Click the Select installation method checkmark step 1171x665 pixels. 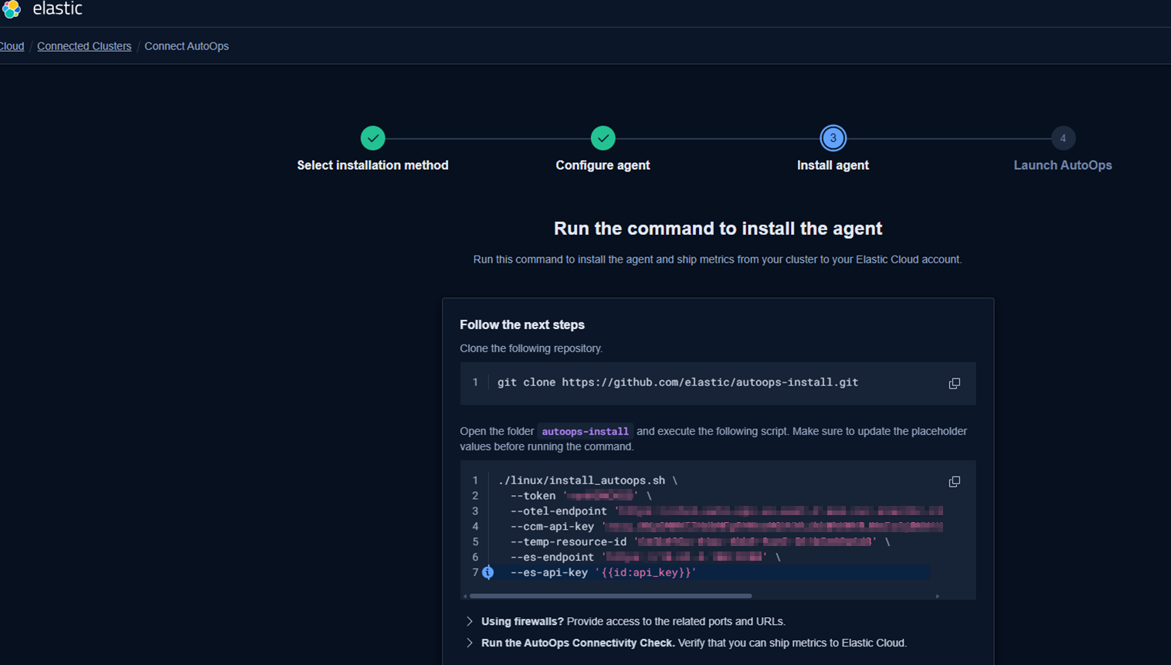click(x=372, y=138)
